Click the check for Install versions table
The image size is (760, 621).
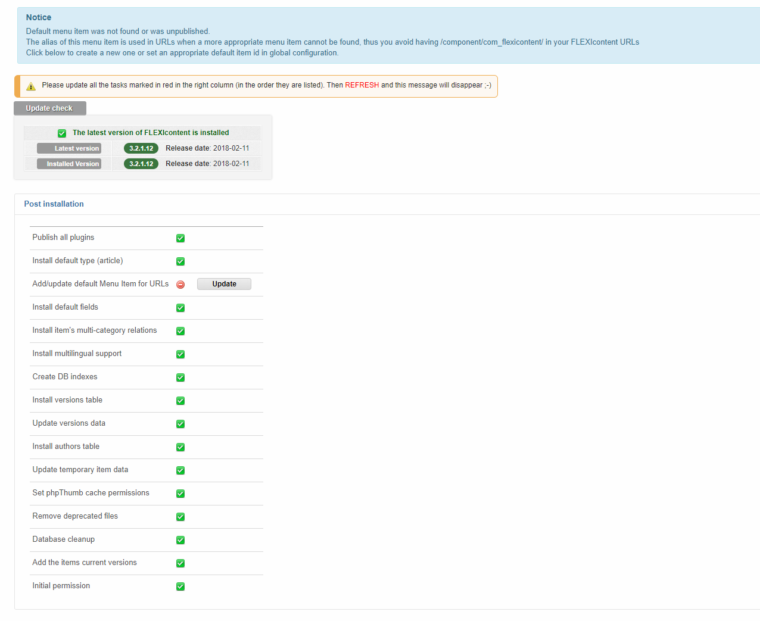coord(180,401)
